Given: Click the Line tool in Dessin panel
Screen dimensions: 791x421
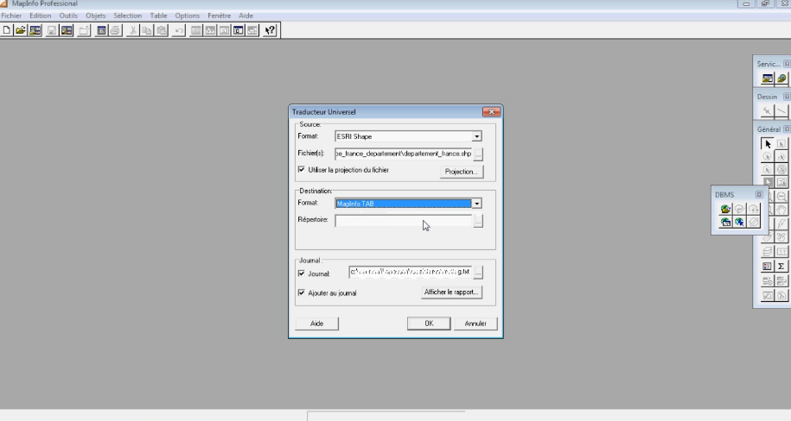Looking at the screenshot, I should [x=781, y=110].
